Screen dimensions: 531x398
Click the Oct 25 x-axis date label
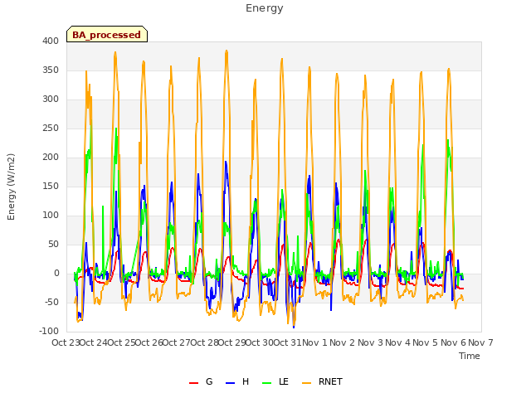[x=121, y=342]
